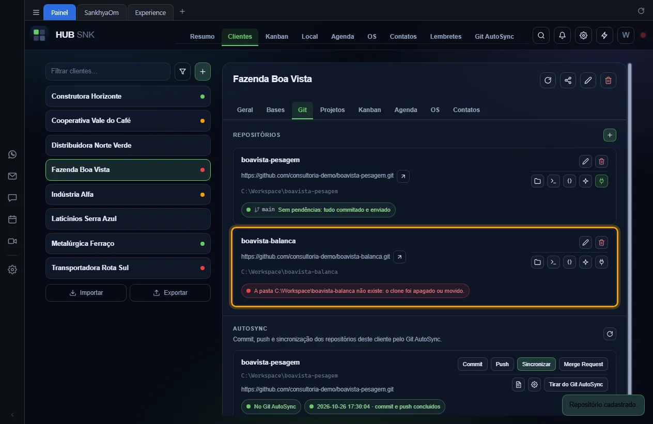Image resolution: width=653 pixels, height=424 pixels.
Task: Open the video camera icon in the sidebar
Action: click(12, 241)
